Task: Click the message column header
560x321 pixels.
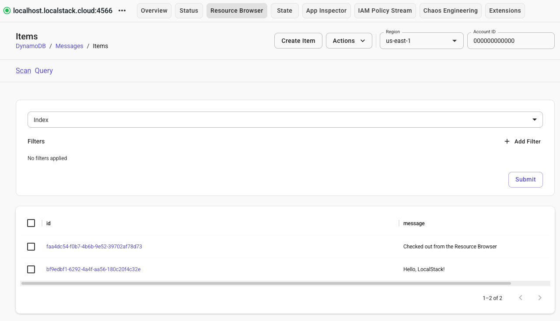Action: pos(414,223)
